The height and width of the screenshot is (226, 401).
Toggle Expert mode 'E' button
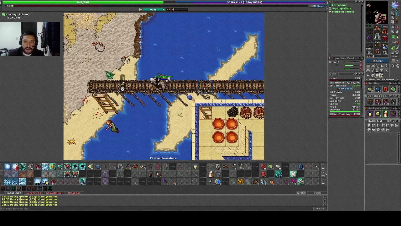pos(397,36)
